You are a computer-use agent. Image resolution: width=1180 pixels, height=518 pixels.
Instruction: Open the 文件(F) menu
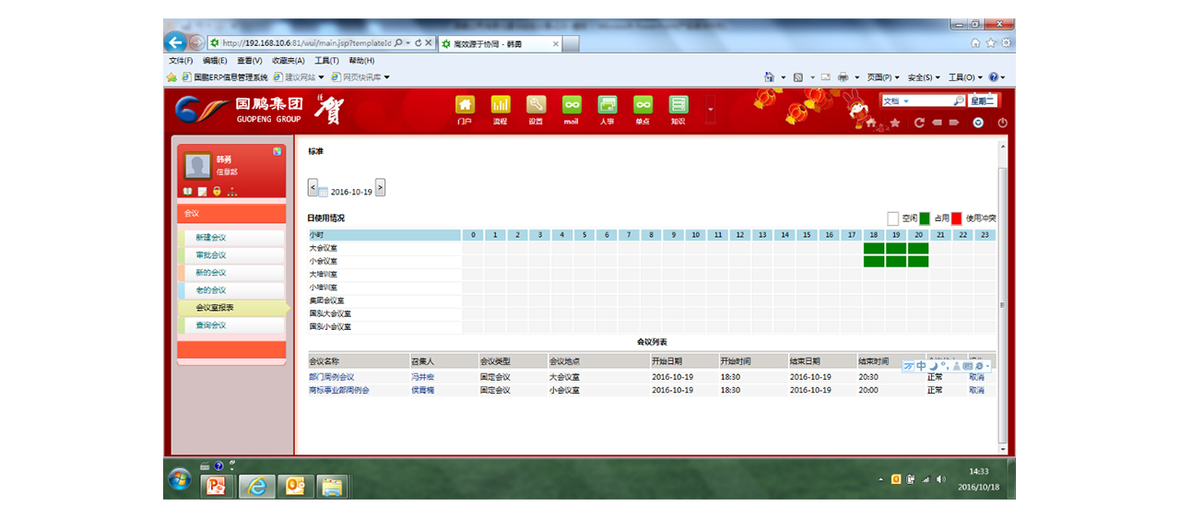click(181, 61)
